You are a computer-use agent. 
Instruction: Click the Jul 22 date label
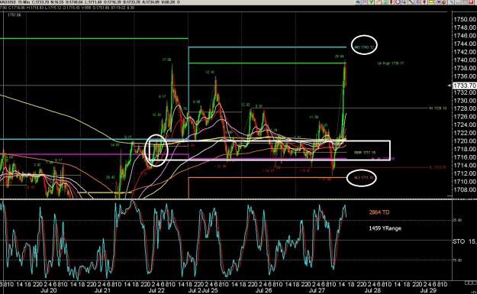coord(156,290)
